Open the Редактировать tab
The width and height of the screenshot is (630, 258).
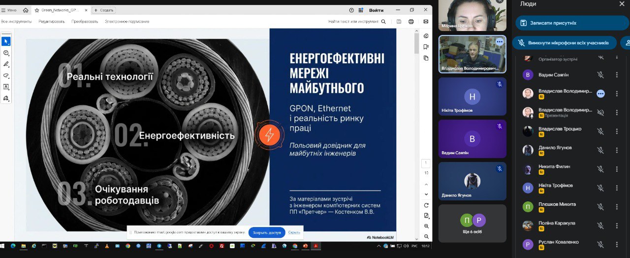pos(52,22)
